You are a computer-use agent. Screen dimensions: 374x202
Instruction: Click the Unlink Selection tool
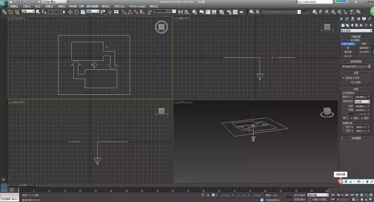[x=10, y=12]
